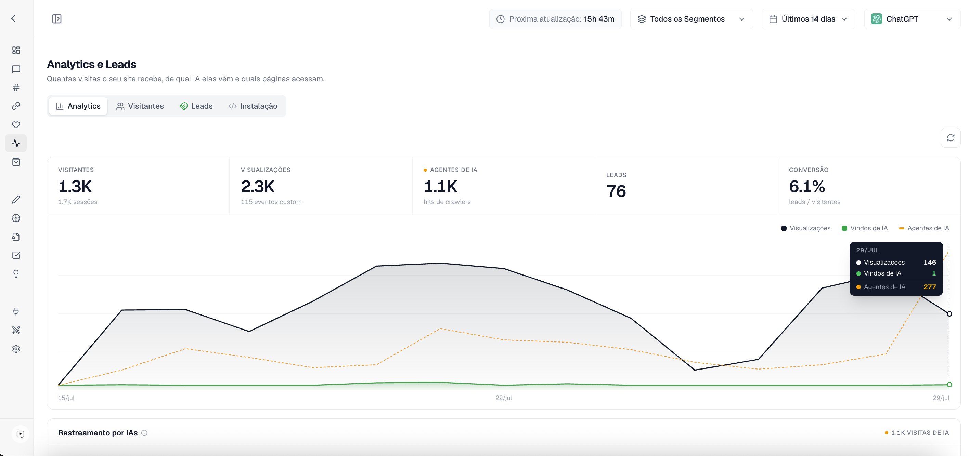
Task: Open the lightbulb ideas sidebar icon
Action: click(x=16, y=274)
